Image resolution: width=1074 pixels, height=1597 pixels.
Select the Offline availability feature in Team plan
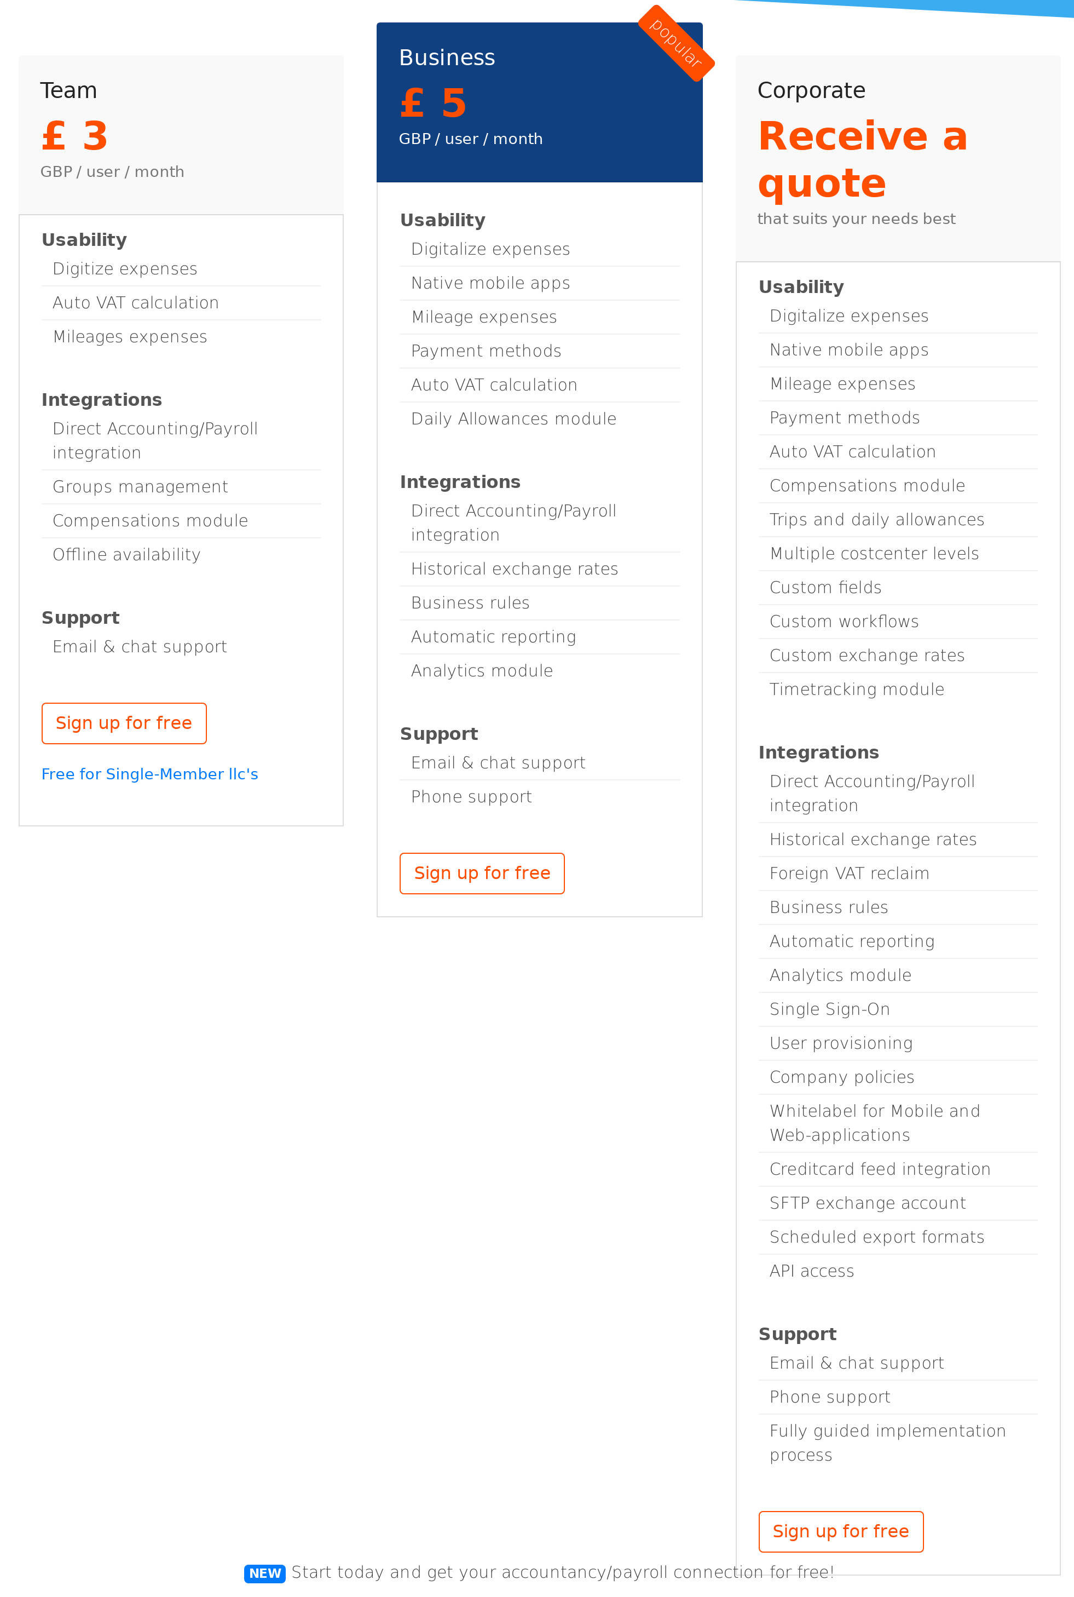click(x=126, y=554)
